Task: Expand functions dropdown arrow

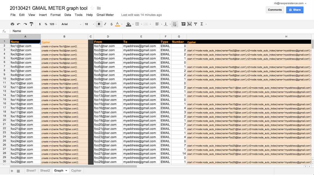Action: click(206, 24)
